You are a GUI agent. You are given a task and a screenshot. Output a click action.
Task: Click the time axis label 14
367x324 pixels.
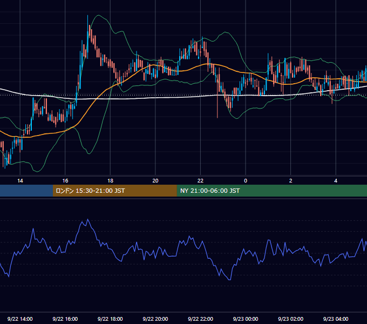[x=20, y=181]
